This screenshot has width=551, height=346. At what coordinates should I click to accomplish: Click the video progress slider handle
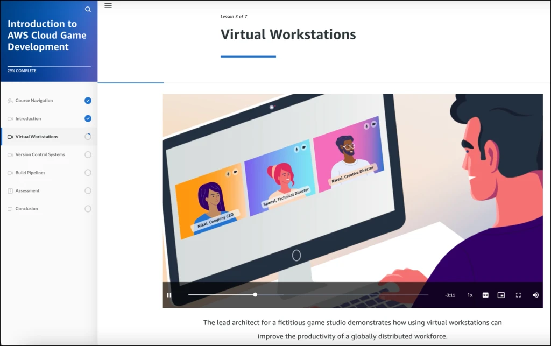click(255, 295)
